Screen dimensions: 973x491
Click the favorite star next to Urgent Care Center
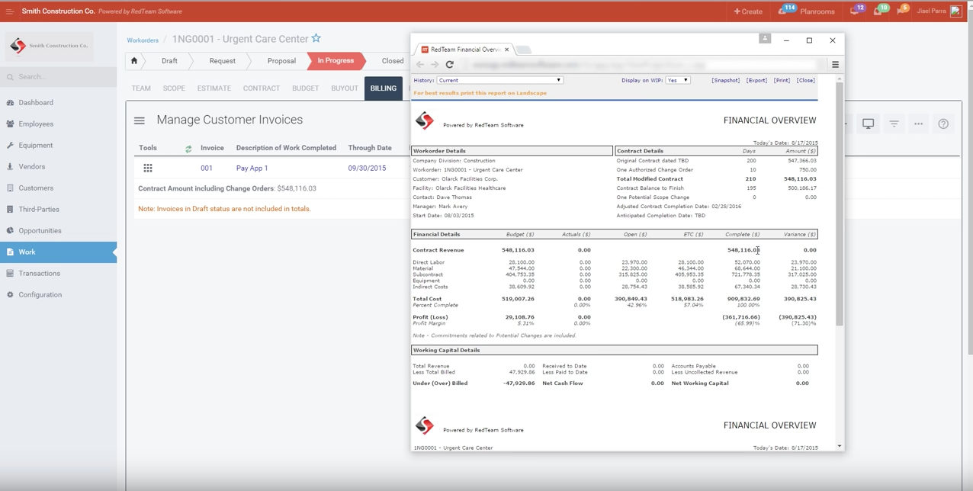pos(316,39)
